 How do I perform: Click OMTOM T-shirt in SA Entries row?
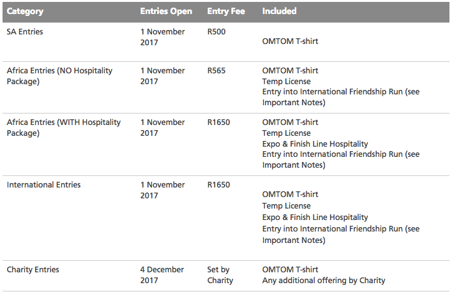coord(290,41)
